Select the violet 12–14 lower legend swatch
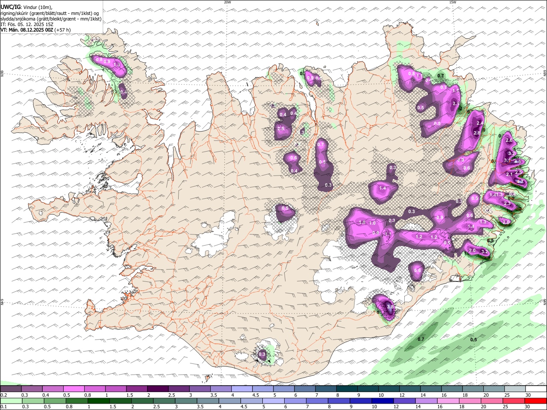The width and height of the screenshot is (547, 410). 404,401
